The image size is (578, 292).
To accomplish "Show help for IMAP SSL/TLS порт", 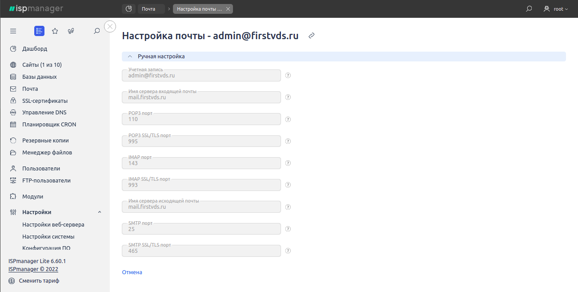I will click(x=288, y=185).
